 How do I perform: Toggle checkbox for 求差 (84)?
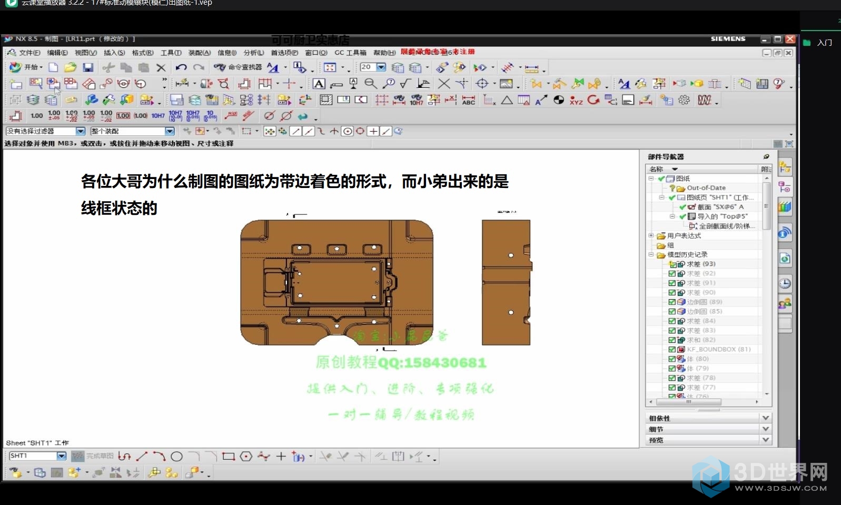click(x=672, y=321)
